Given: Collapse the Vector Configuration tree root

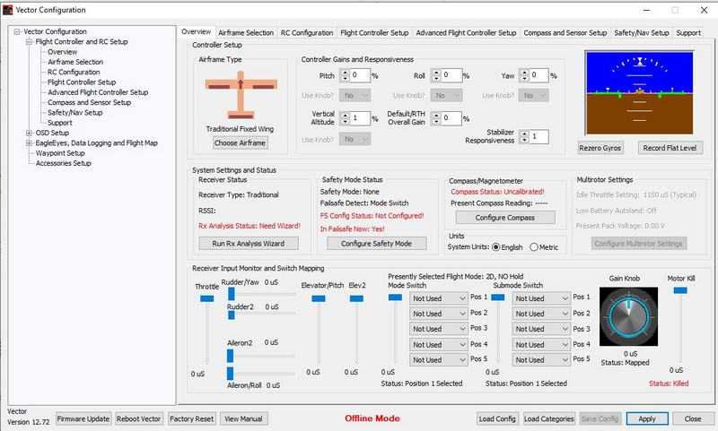Looking at the screenshot, I should [17, 31].
